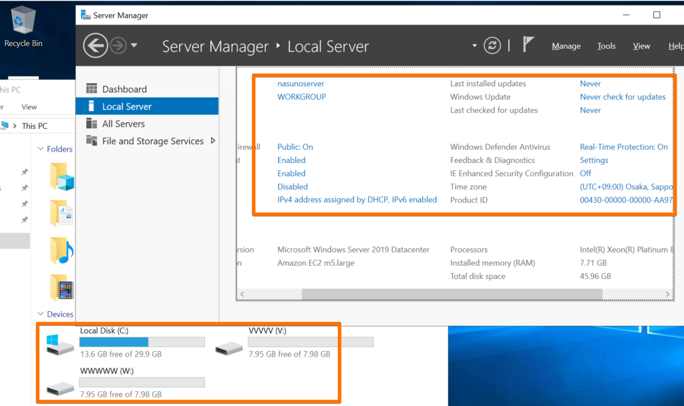This screenshot has width=684, height=406.
Task: Click the forward navigation arrow in Server Manager
Action: [x=118, y=45]
